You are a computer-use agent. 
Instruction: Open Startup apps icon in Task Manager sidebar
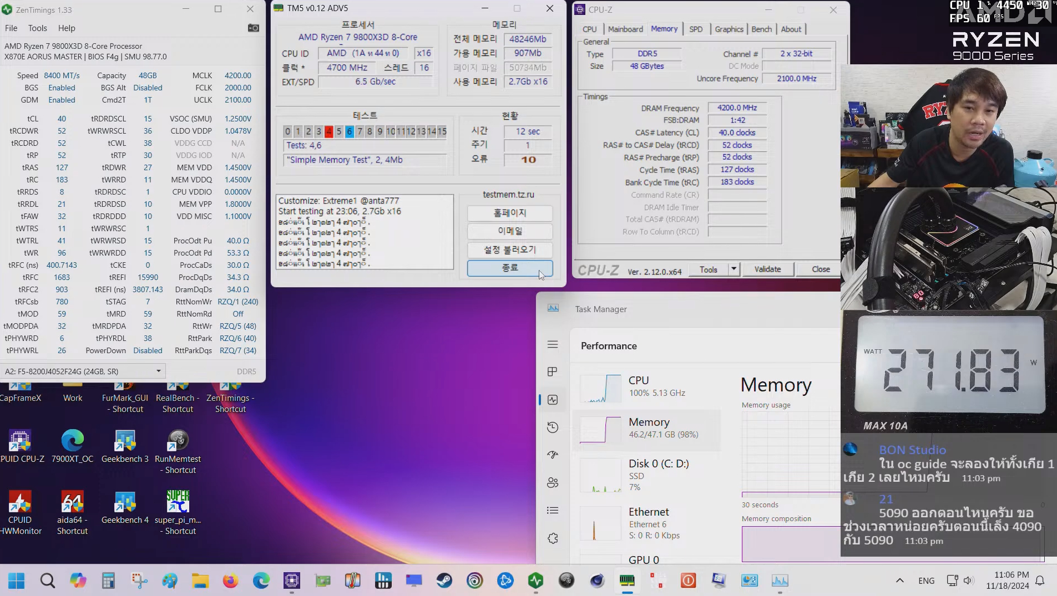(553, 455)
